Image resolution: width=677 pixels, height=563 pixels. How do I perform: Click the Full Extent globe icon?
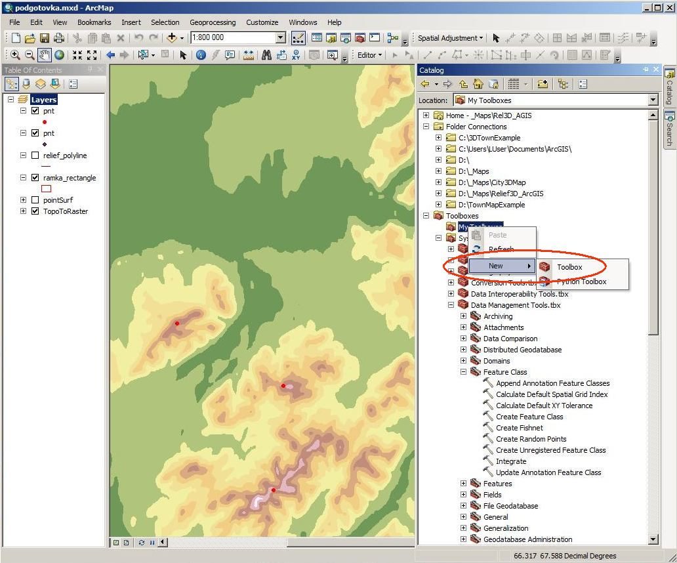tap(60, 55)
